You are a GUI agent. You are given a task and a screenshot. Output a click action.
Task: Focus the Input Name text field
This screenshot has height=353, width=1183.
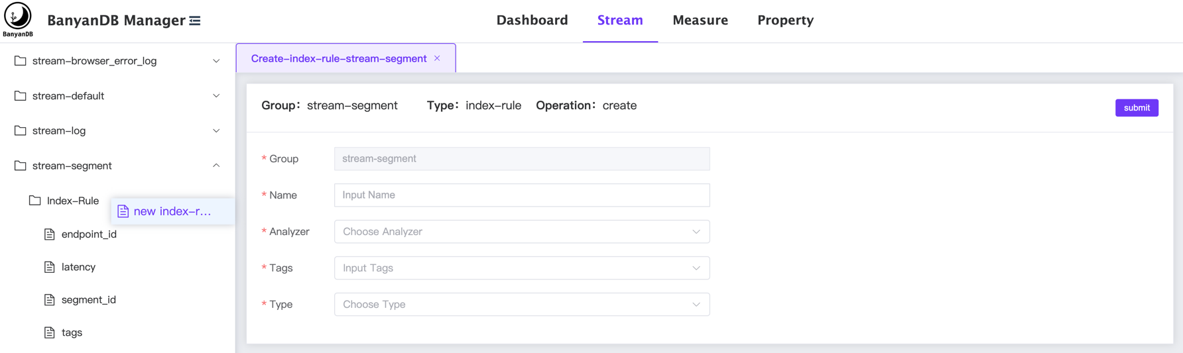pyautogui.click(x=521, y=195)
